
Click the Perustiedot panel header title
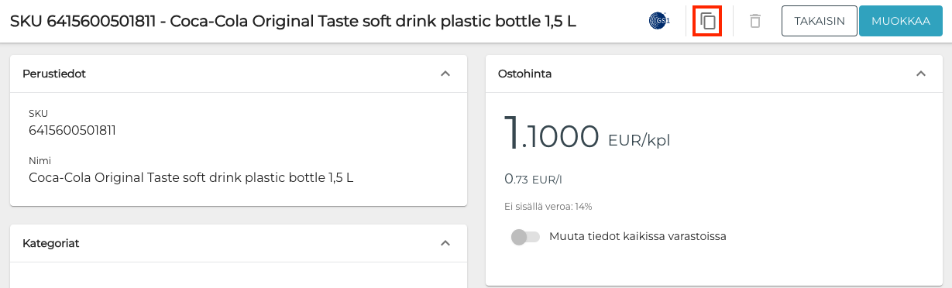54,74
